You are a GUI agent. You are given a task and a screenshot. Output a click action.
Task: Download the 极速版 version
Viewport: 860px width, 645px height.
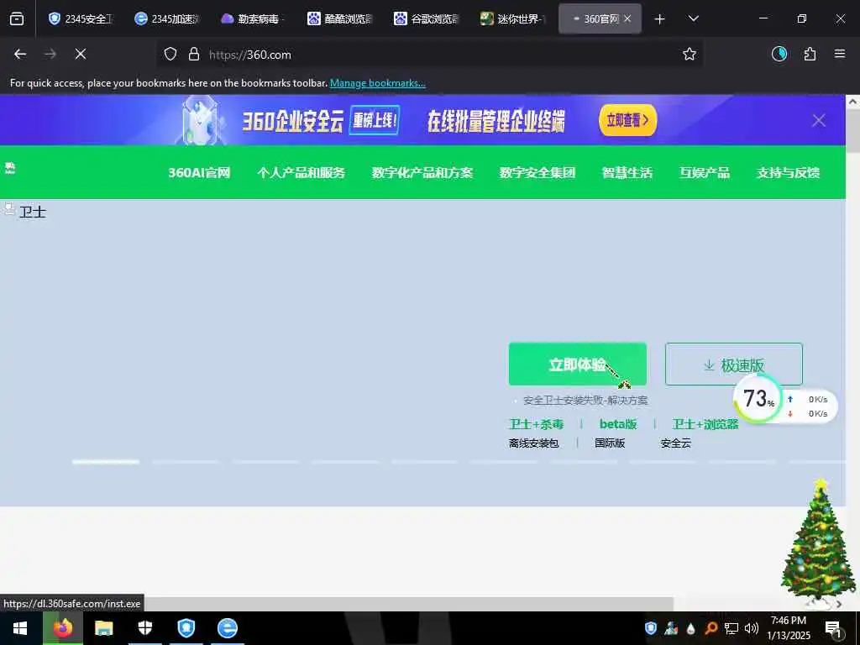pyautogui.click(x=734, y=364)
